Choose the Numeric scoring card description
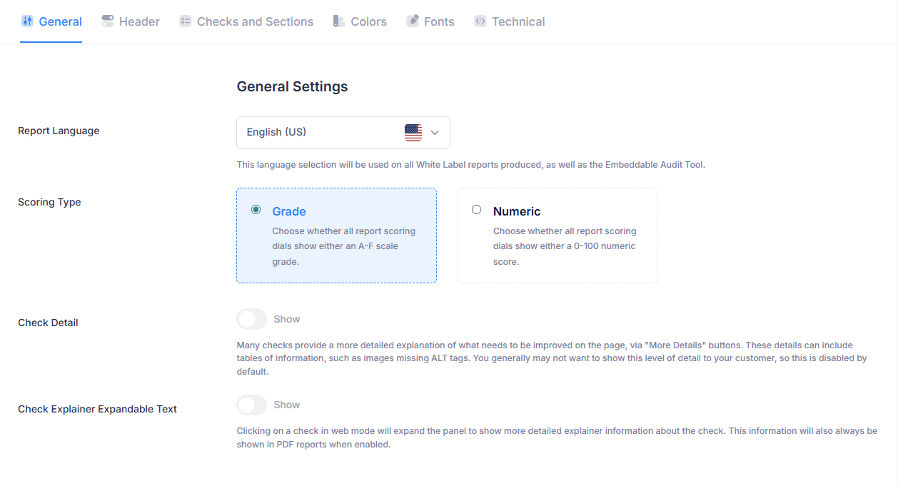The width and height of the screenshot is (898, 486). tap(564, 246)
